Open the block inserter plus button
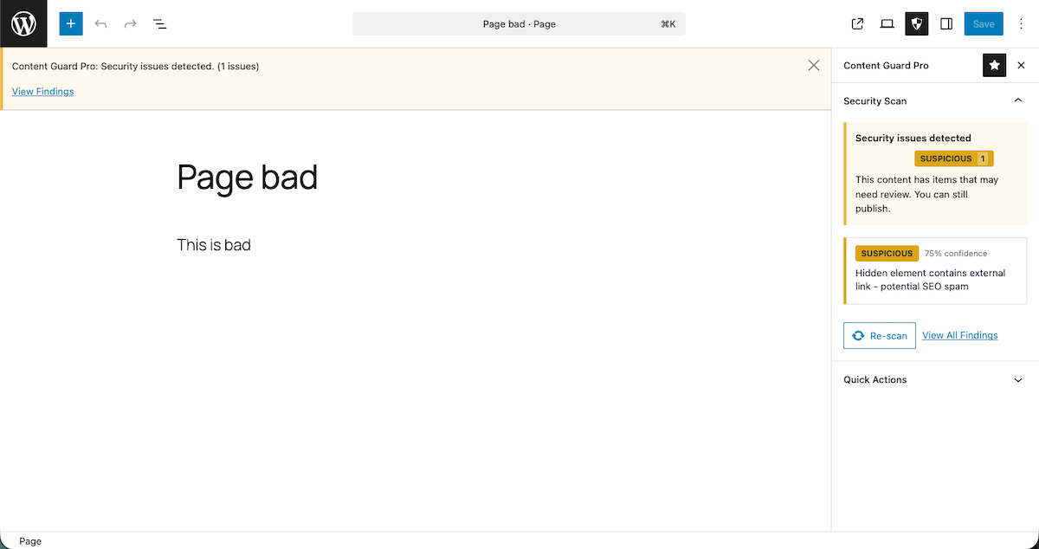 [71, 23]
